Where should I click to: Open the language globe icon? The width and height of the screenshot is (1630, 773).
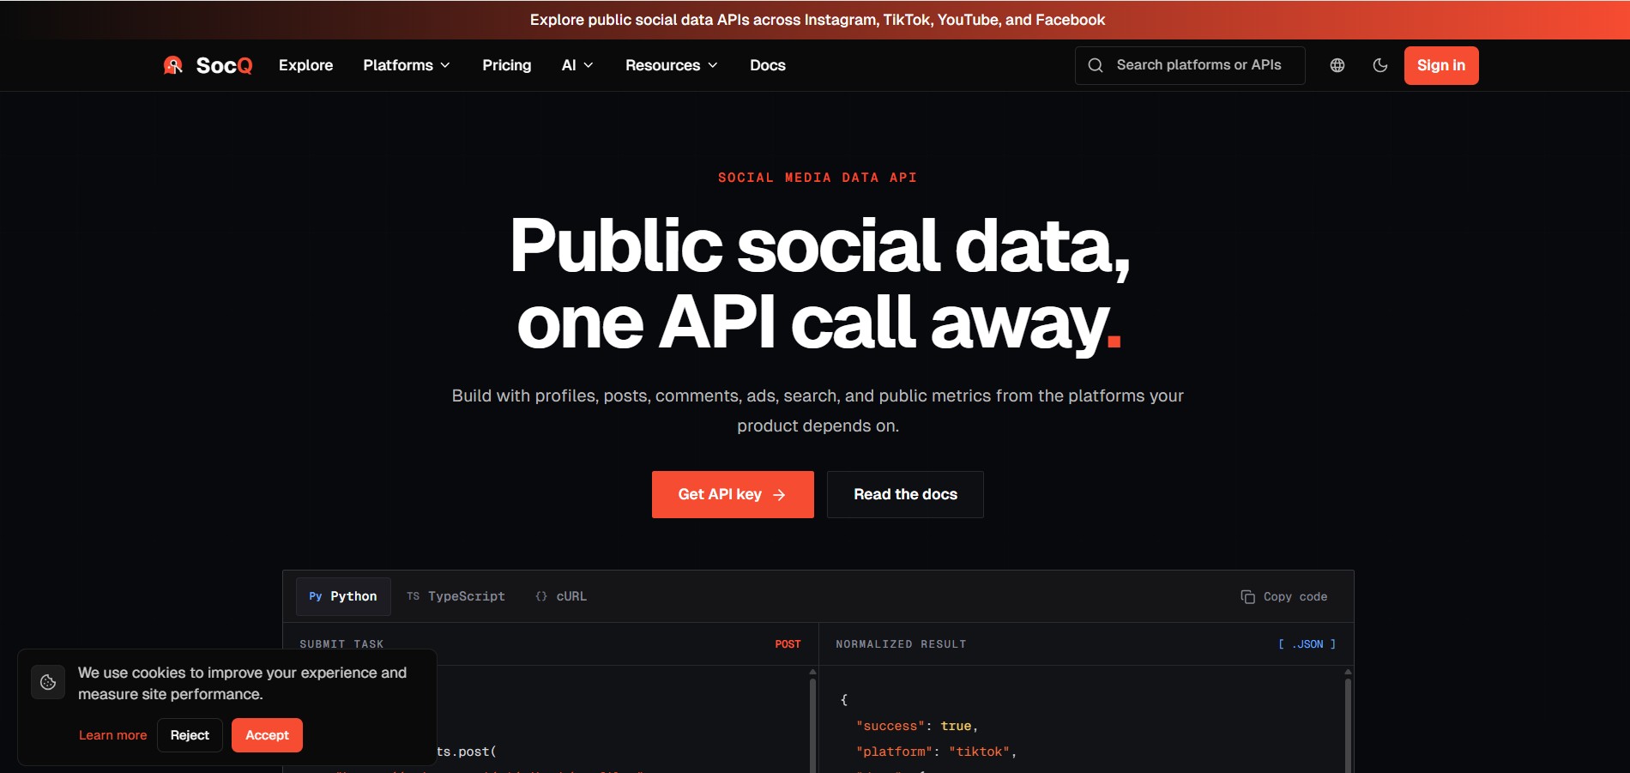click(x=1337, y=65)
